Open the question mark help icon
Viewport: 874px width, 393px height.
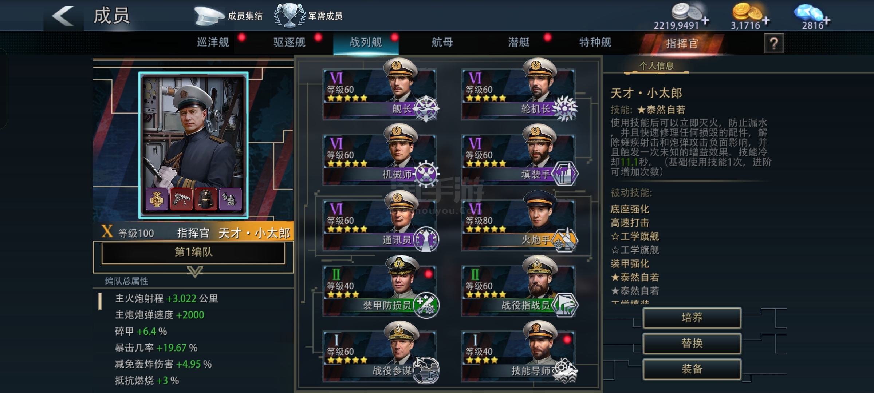[773, 44]
